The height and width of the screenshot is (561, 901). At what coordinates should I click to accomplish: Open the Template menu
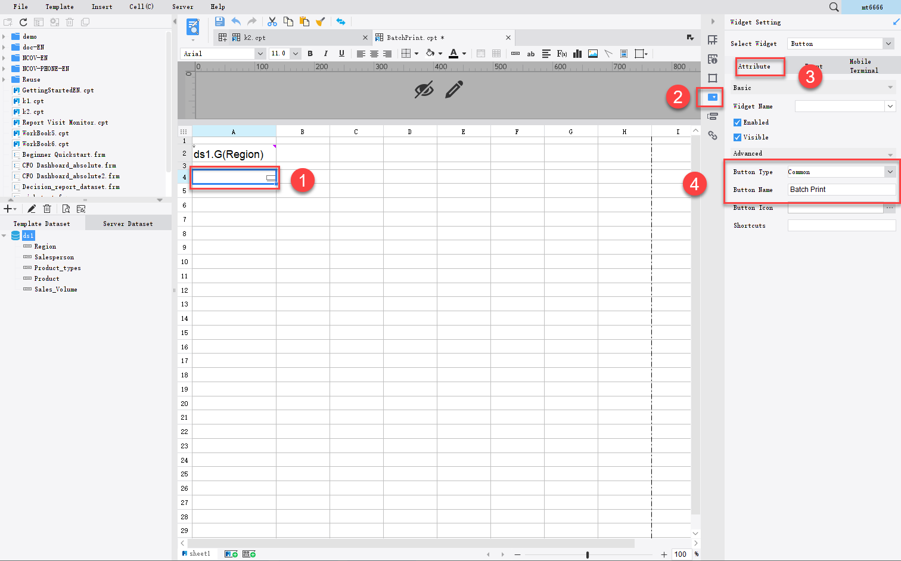pyautogui.click(x=59, y=7)
